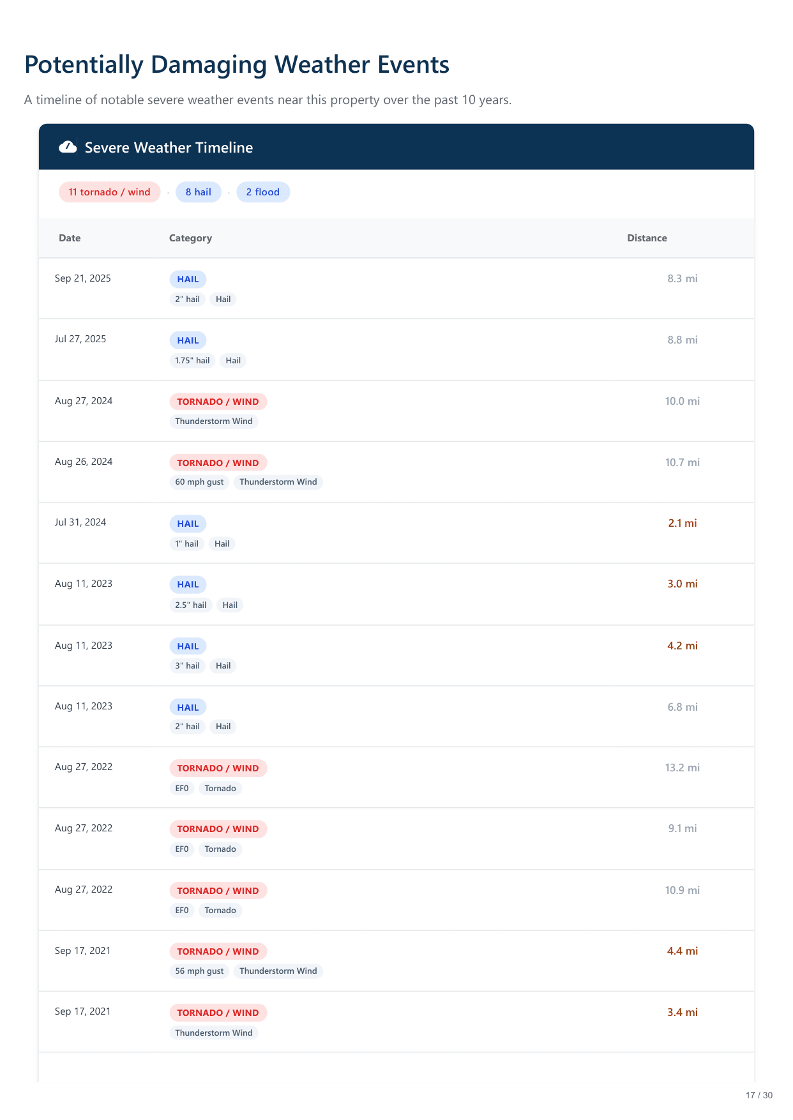Click the Category column header
Image resolution: width=793 pixels, height=1120 pixels.
[190, 238]
